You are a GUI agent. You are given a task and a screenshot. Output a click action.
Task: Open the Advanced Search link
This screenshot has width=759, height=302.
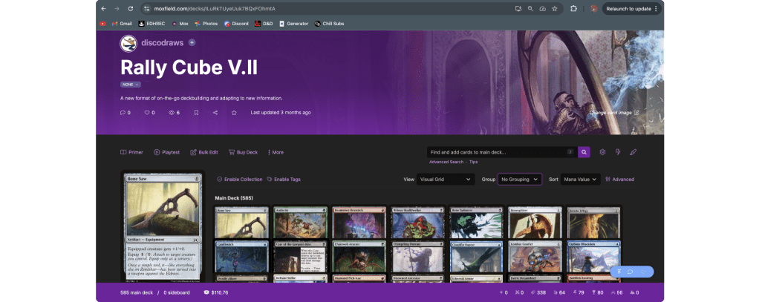coord(446,162)
